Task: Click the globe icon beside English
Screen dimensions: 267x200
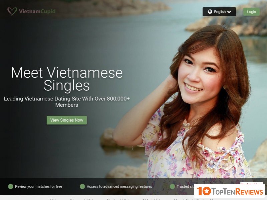Action: pos(210,12)
